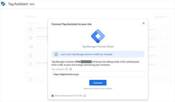175x102 pixels.
Task: Open more options for king-maku domain row
Action: (160, 64)
